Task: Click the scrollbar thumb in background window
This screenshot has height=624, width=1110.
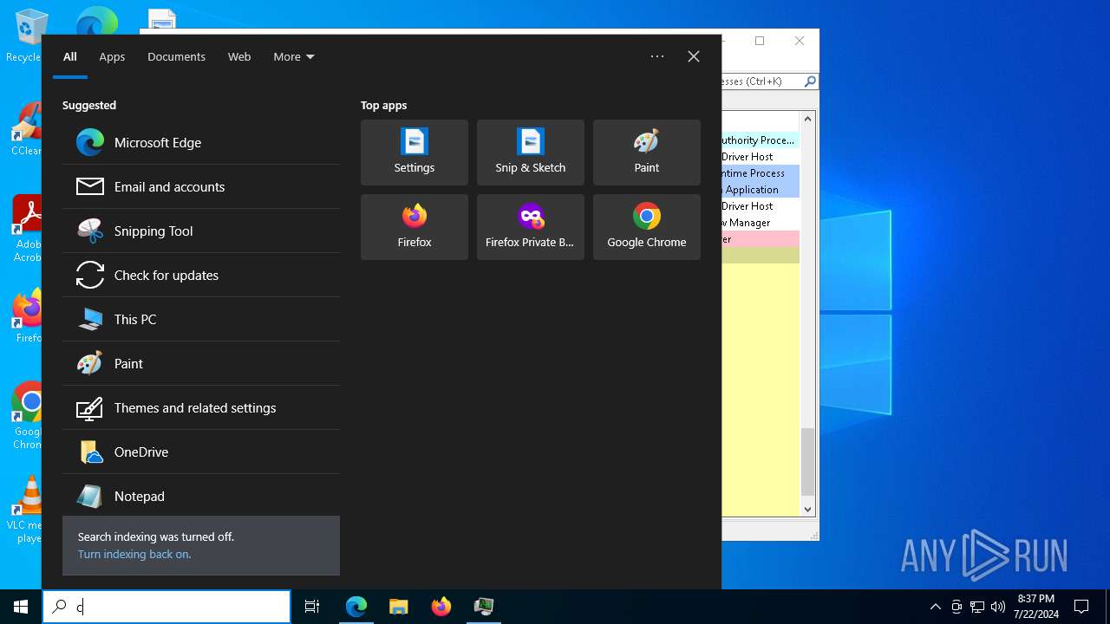Action: coord(808,461)
